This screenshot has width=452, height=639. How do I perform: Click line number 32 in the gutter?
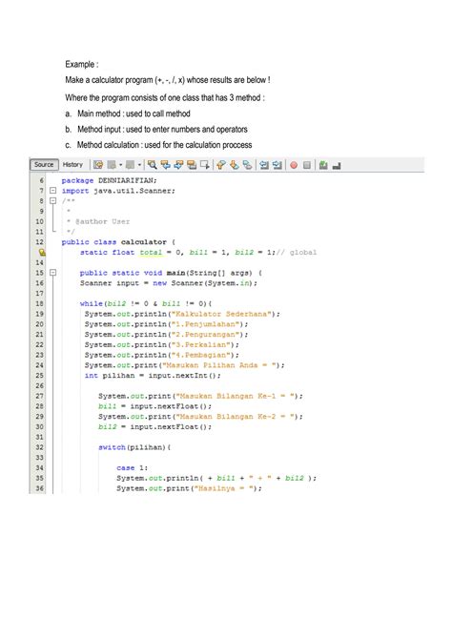tap(39, 447)
